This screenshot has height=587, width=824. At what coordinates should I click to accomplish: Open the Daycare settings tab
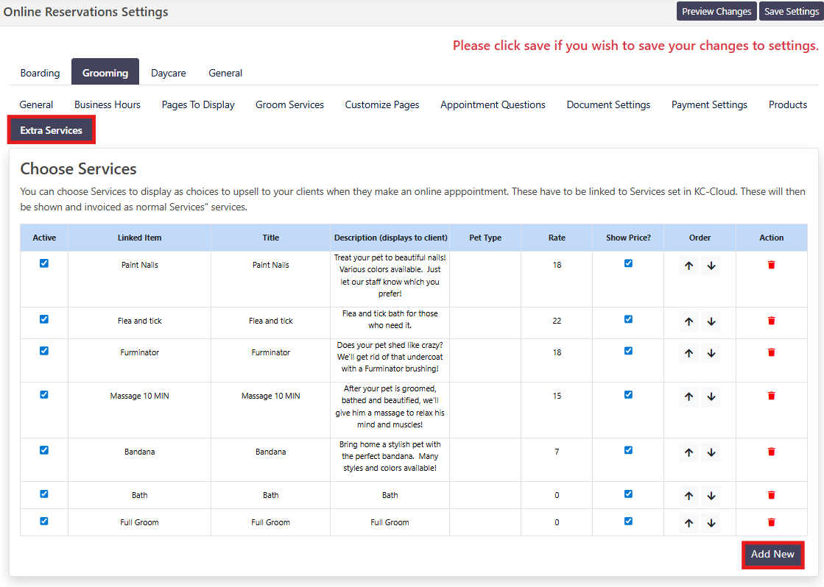pos(169,73)
